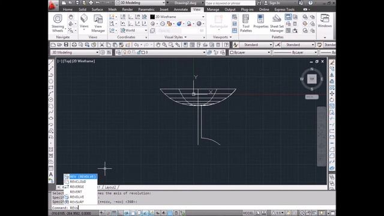The width and height of the screenshot is (384, 216).
Task: Select the Line tool in left draw toolbar
Action: (51, 62)
